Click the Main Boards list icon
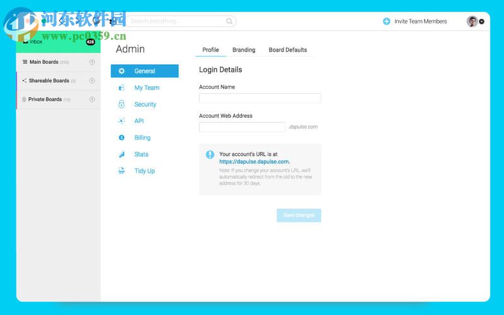The width and height of the screenshot is (504, 315). pyautogui.click(x=25, y=62)
